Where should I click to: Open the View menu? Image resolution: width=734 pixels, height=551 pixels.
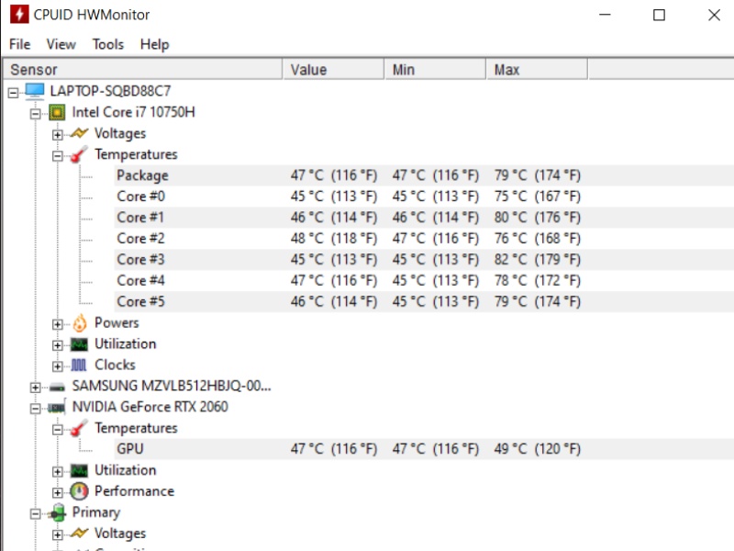click(61, 44)
